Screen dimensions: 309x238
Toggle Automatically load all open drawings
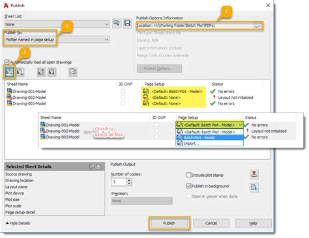click(7, 62)
